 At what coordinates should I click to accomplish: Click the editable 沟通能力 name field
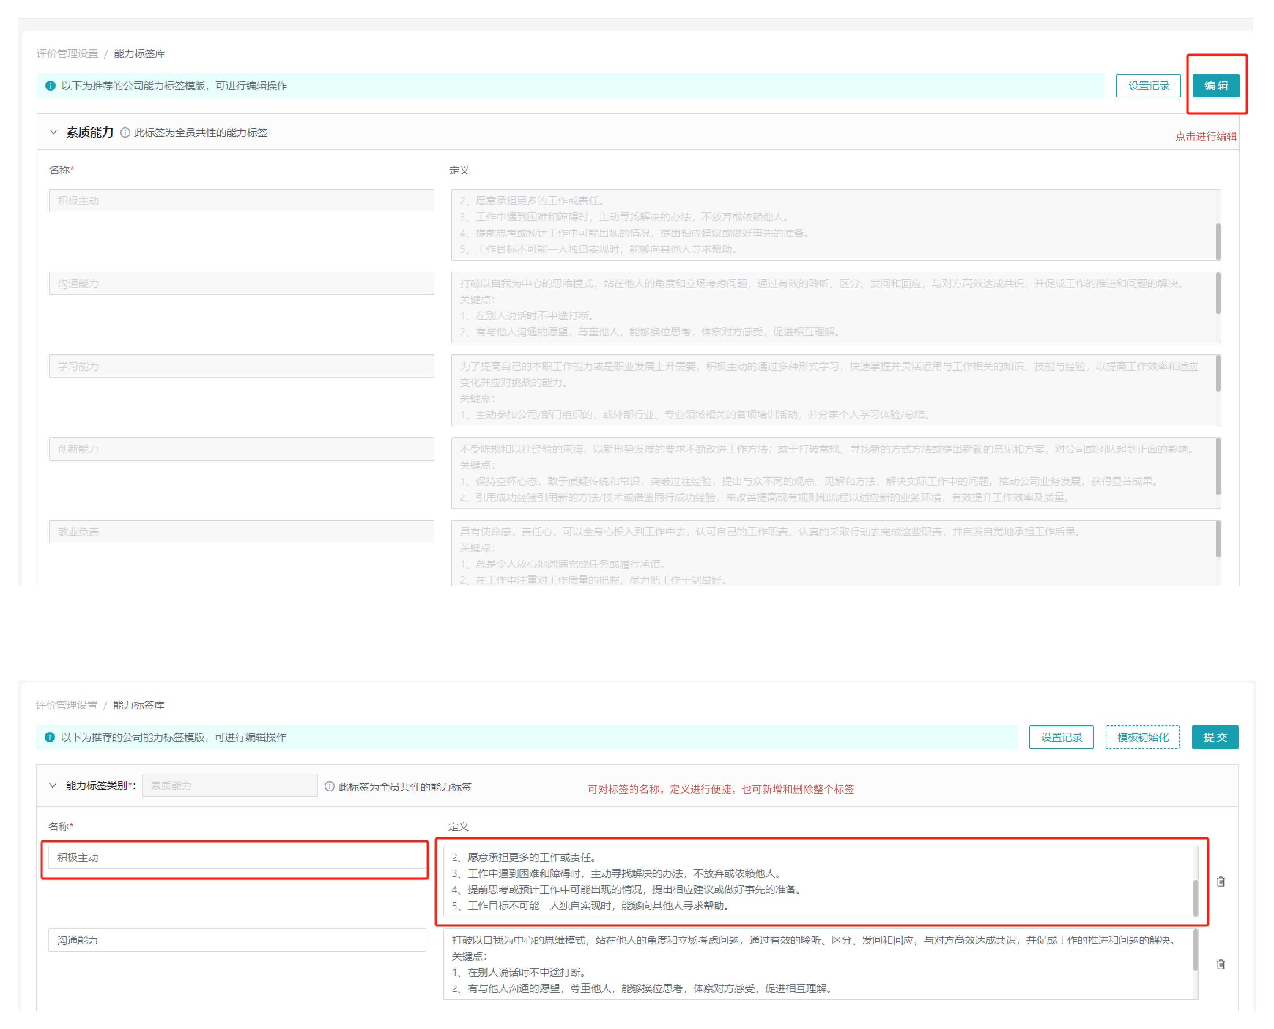[237, 940]
